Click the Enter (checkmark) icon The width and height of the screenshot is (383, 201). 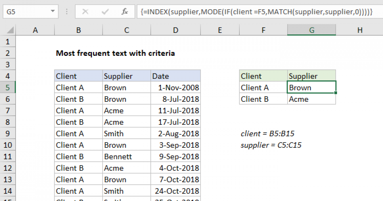(x=104, y=11)
